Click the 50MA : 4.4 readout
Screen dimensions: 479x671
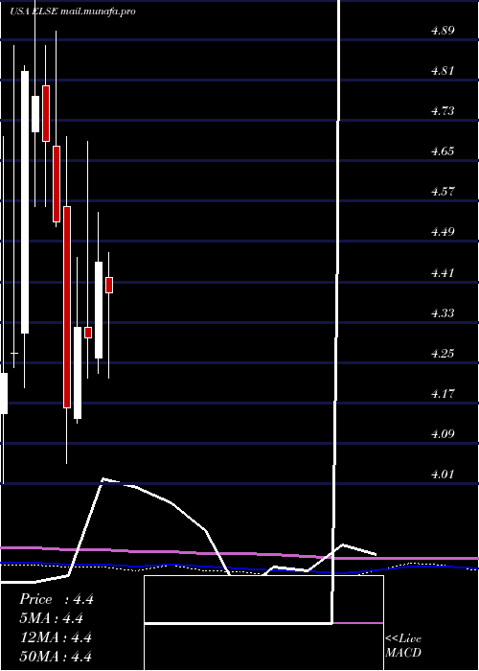click(x=56, y=656)
